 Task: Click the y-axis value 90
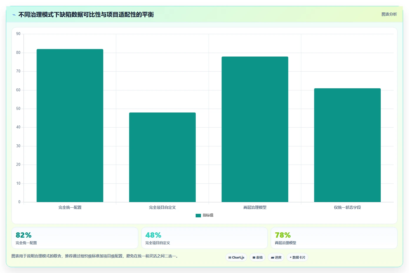(18, 34)
